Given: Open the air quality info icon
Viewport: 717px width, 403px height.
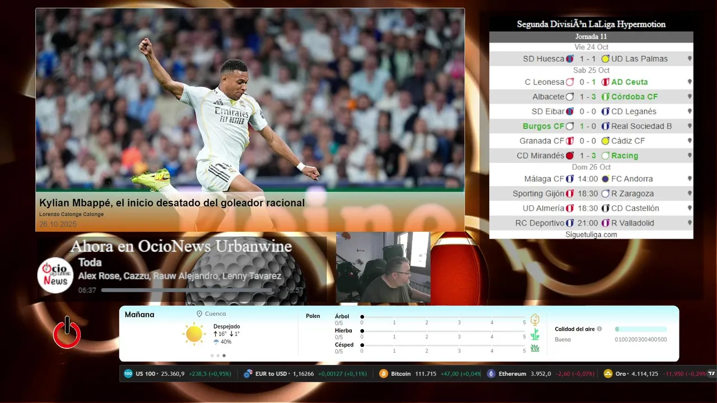Looking at the screenshot, I should tap(599, 329).
